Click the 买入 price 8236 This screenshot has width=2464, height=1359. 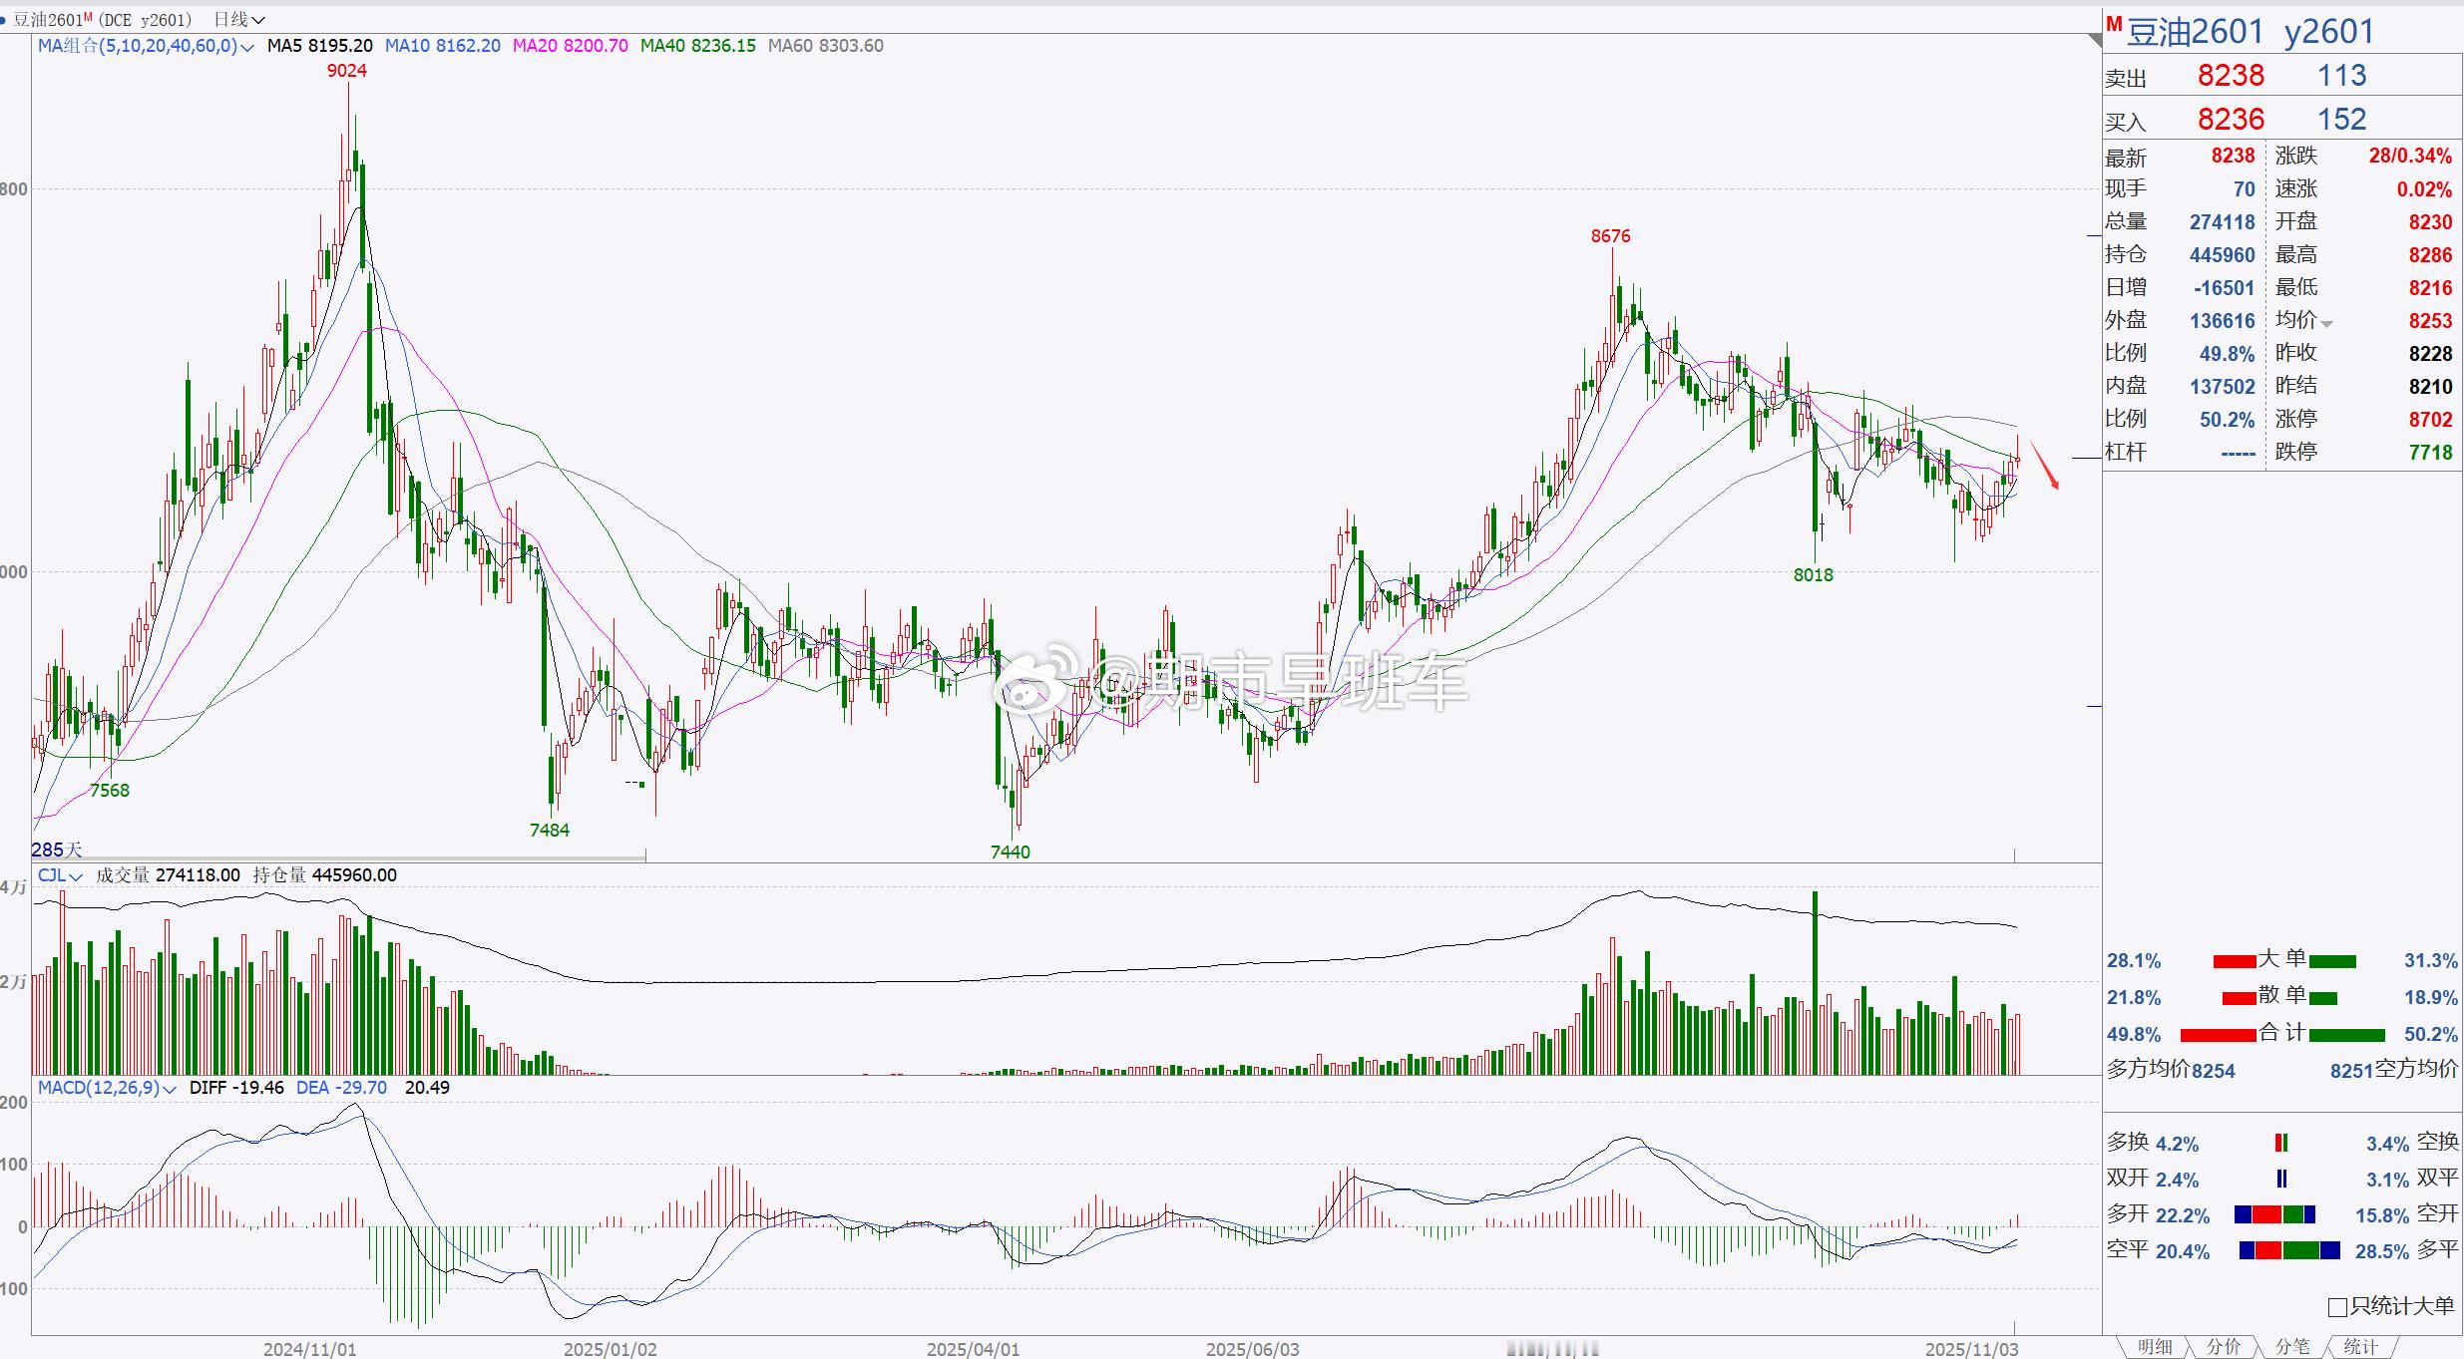[x=2231, y=120]
